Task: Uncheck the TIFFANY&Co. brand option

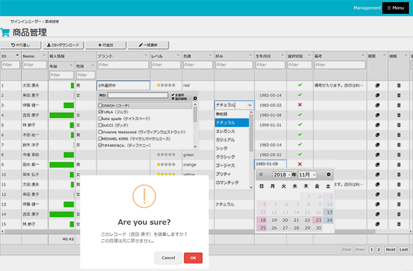Action: pos(100,145)
